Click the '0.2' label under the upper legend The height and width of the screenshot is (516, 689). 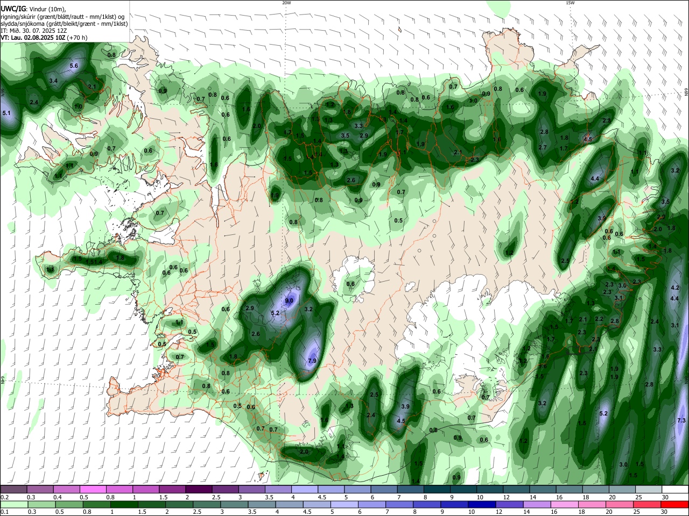click(x=4, y=497)
